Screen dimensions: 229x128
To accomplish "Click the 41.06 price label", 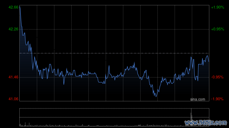I will (14, 99).
